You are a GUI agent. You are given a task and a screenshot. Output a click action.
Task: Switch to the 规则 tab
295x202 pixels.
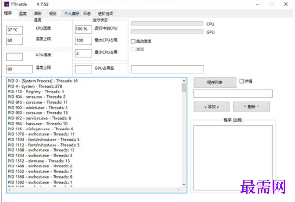pos(53,13)
